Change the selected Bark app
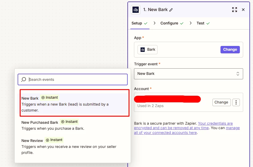The image size is (253, 167). coord(230,50)
